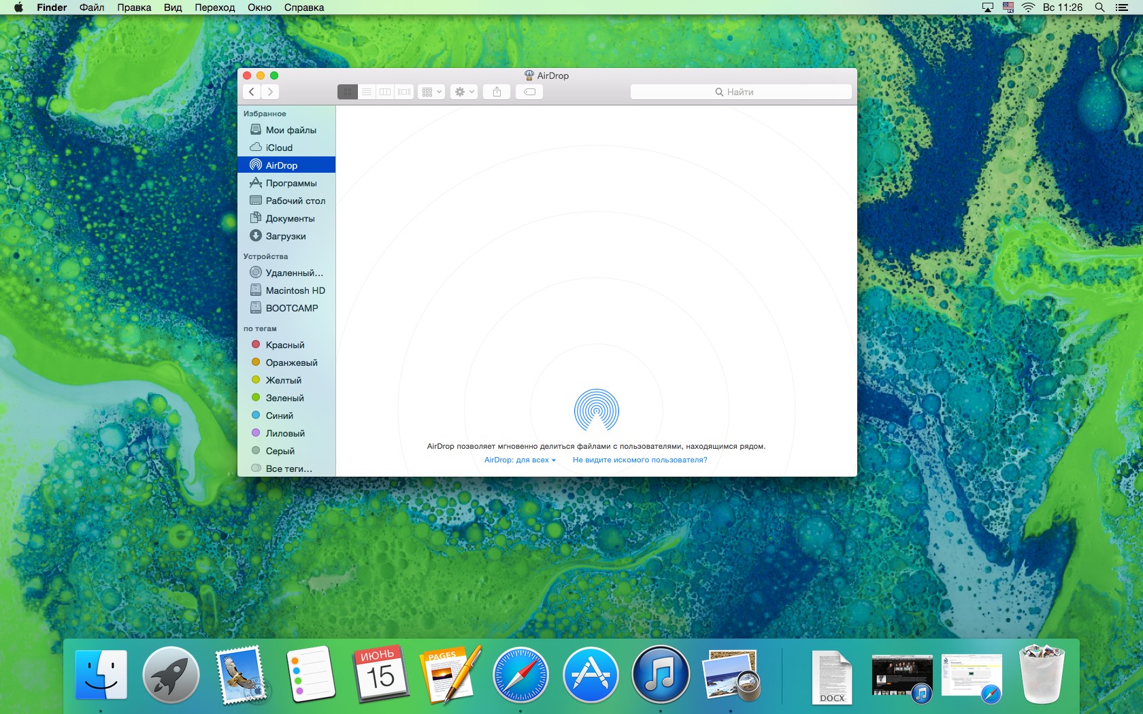The width and height of the screenshot is (1143, 714).
Task: Go back with the left arrow button
Action: (x=252, y=92)
